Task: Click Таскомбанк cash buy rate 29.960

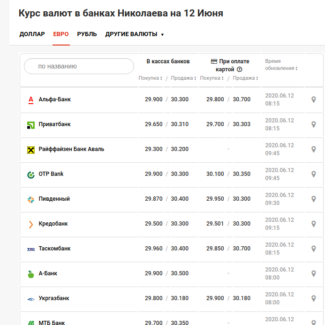Action: (153, 249)
